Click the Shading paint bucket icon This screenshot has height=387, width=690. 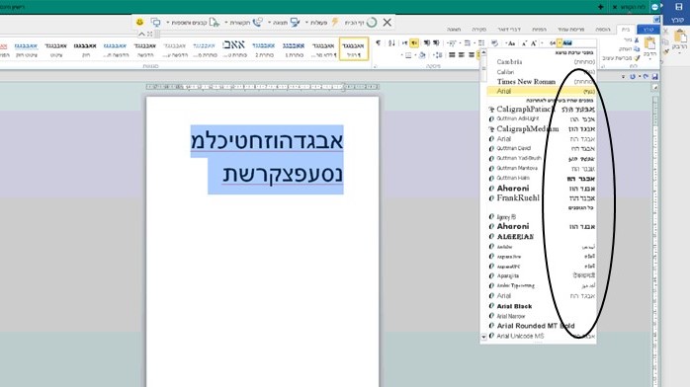(x=422, y=54)
